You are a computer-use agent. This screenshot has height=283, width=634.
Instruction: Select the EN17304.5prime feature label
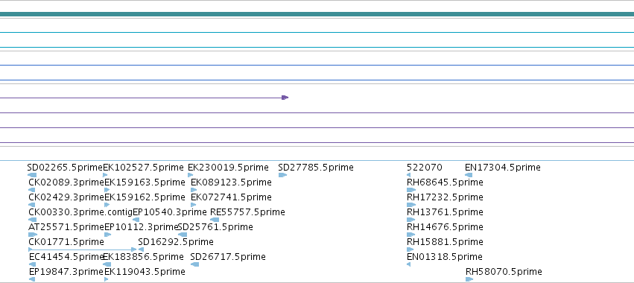click(503, 168)
